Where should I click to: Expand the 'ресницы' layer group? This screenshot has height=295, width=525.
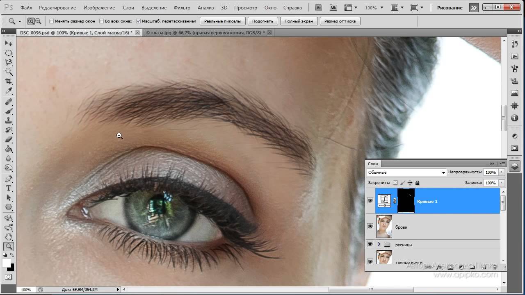point(379,244)
